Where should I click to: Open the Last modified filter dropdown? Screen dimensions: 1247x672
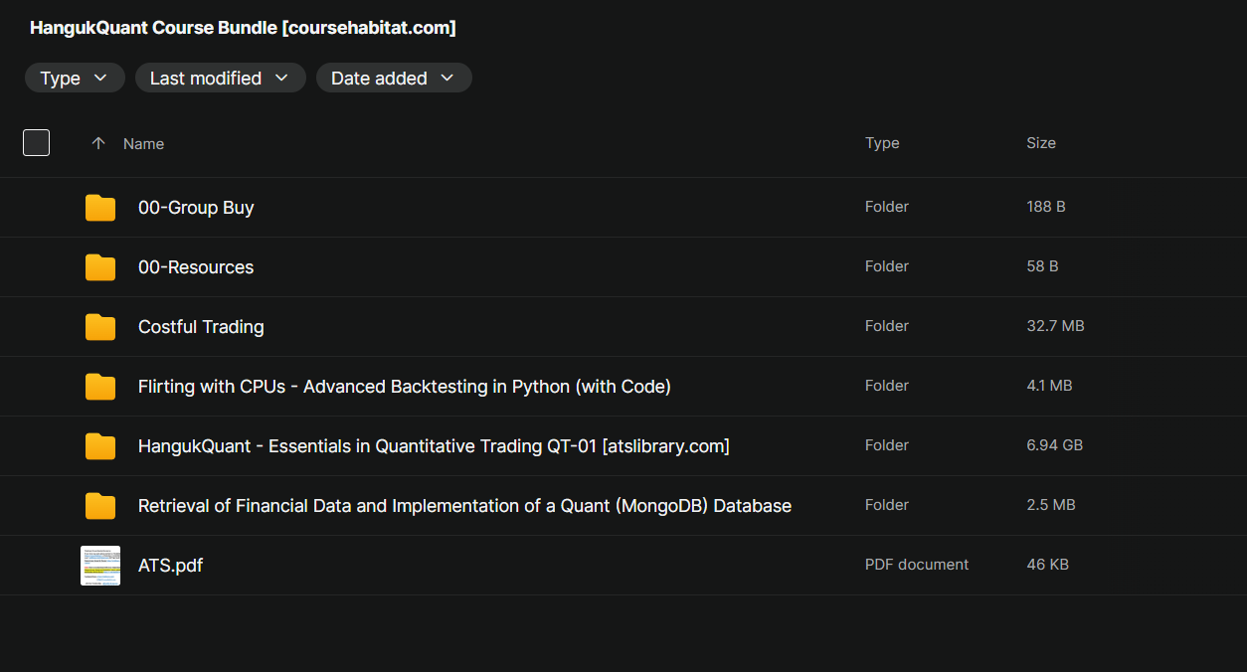219,79
